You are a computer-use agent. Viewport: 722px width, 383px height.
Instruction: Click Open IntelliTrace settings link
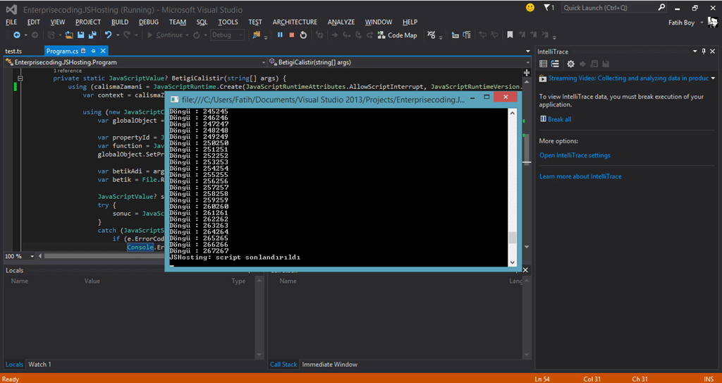[x=575, y=155]
